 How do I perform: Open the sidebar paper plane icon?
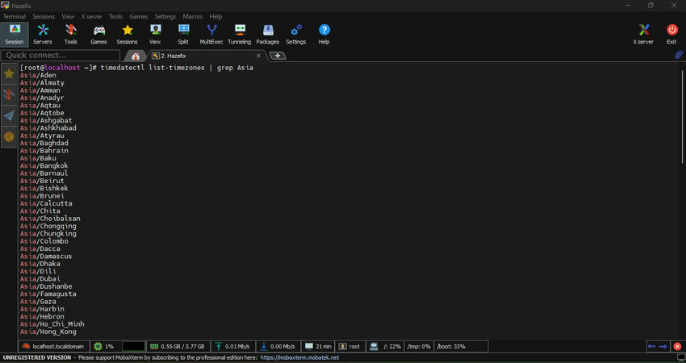point(9,115)
